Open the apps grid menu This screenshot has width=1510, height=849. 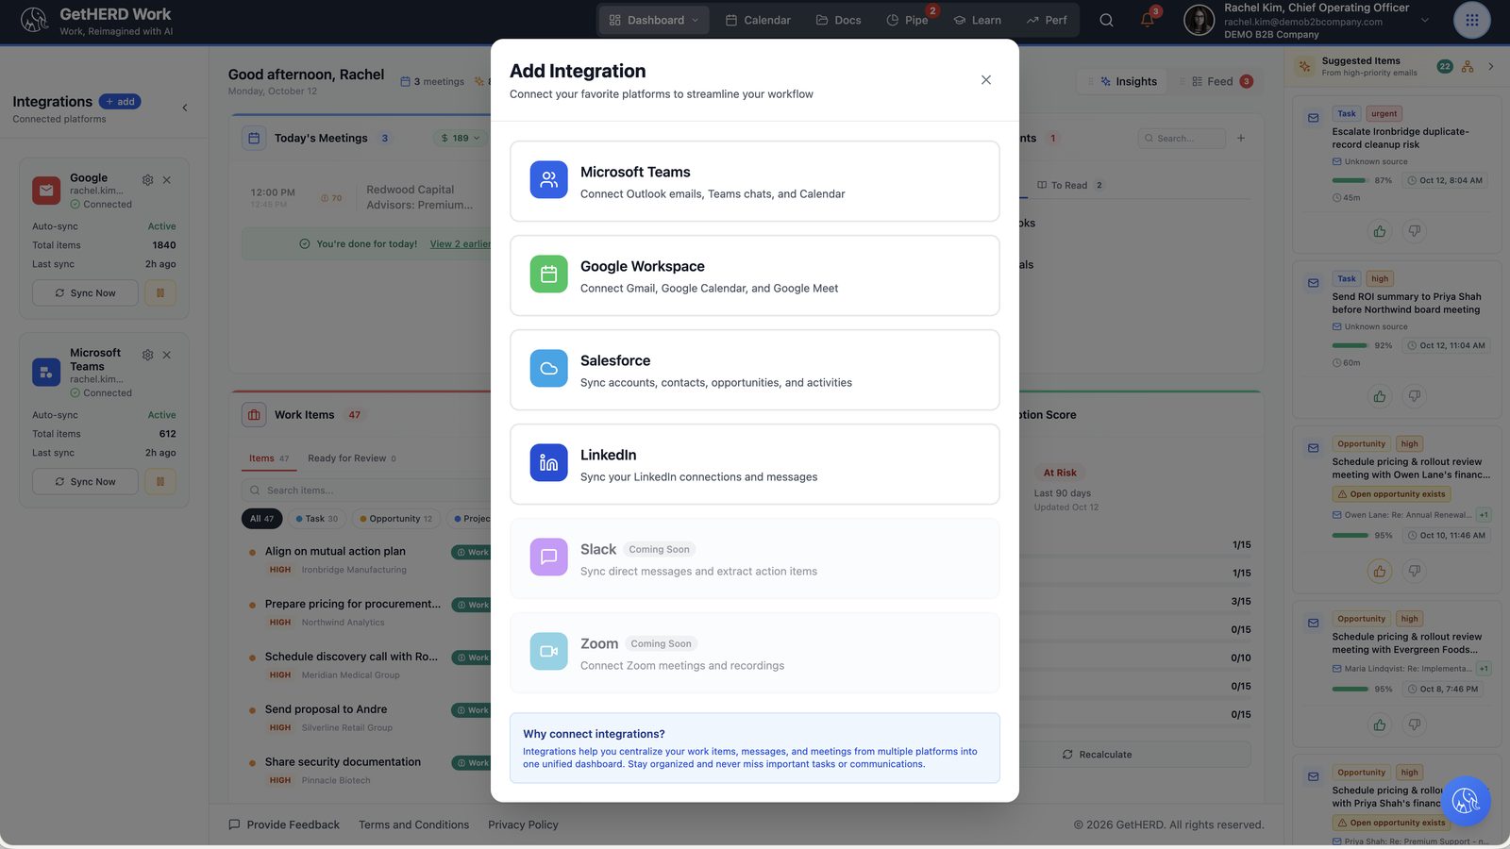pos(1471,20)
